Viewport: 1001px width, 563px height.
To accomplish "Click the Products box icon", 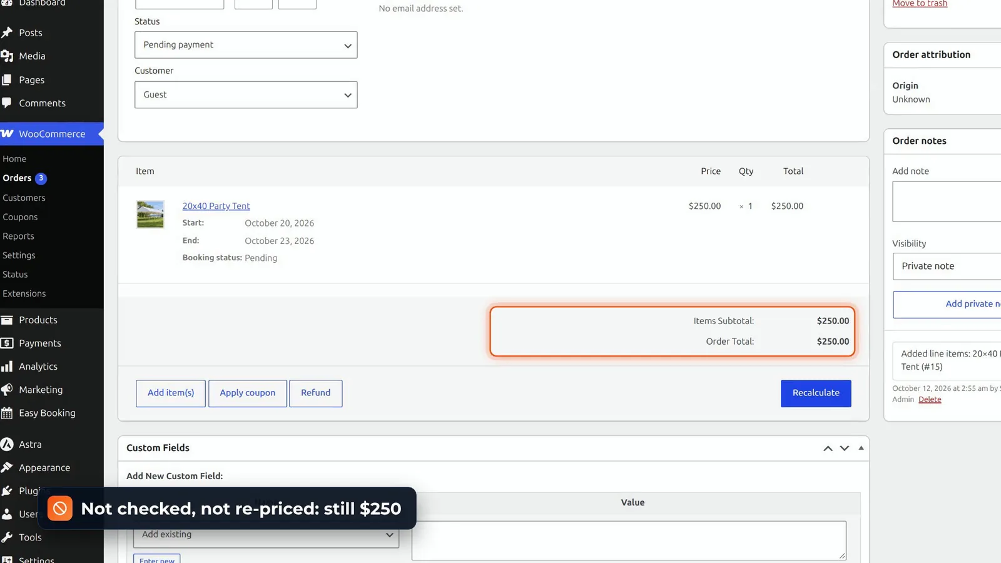I will coord(7,320).
